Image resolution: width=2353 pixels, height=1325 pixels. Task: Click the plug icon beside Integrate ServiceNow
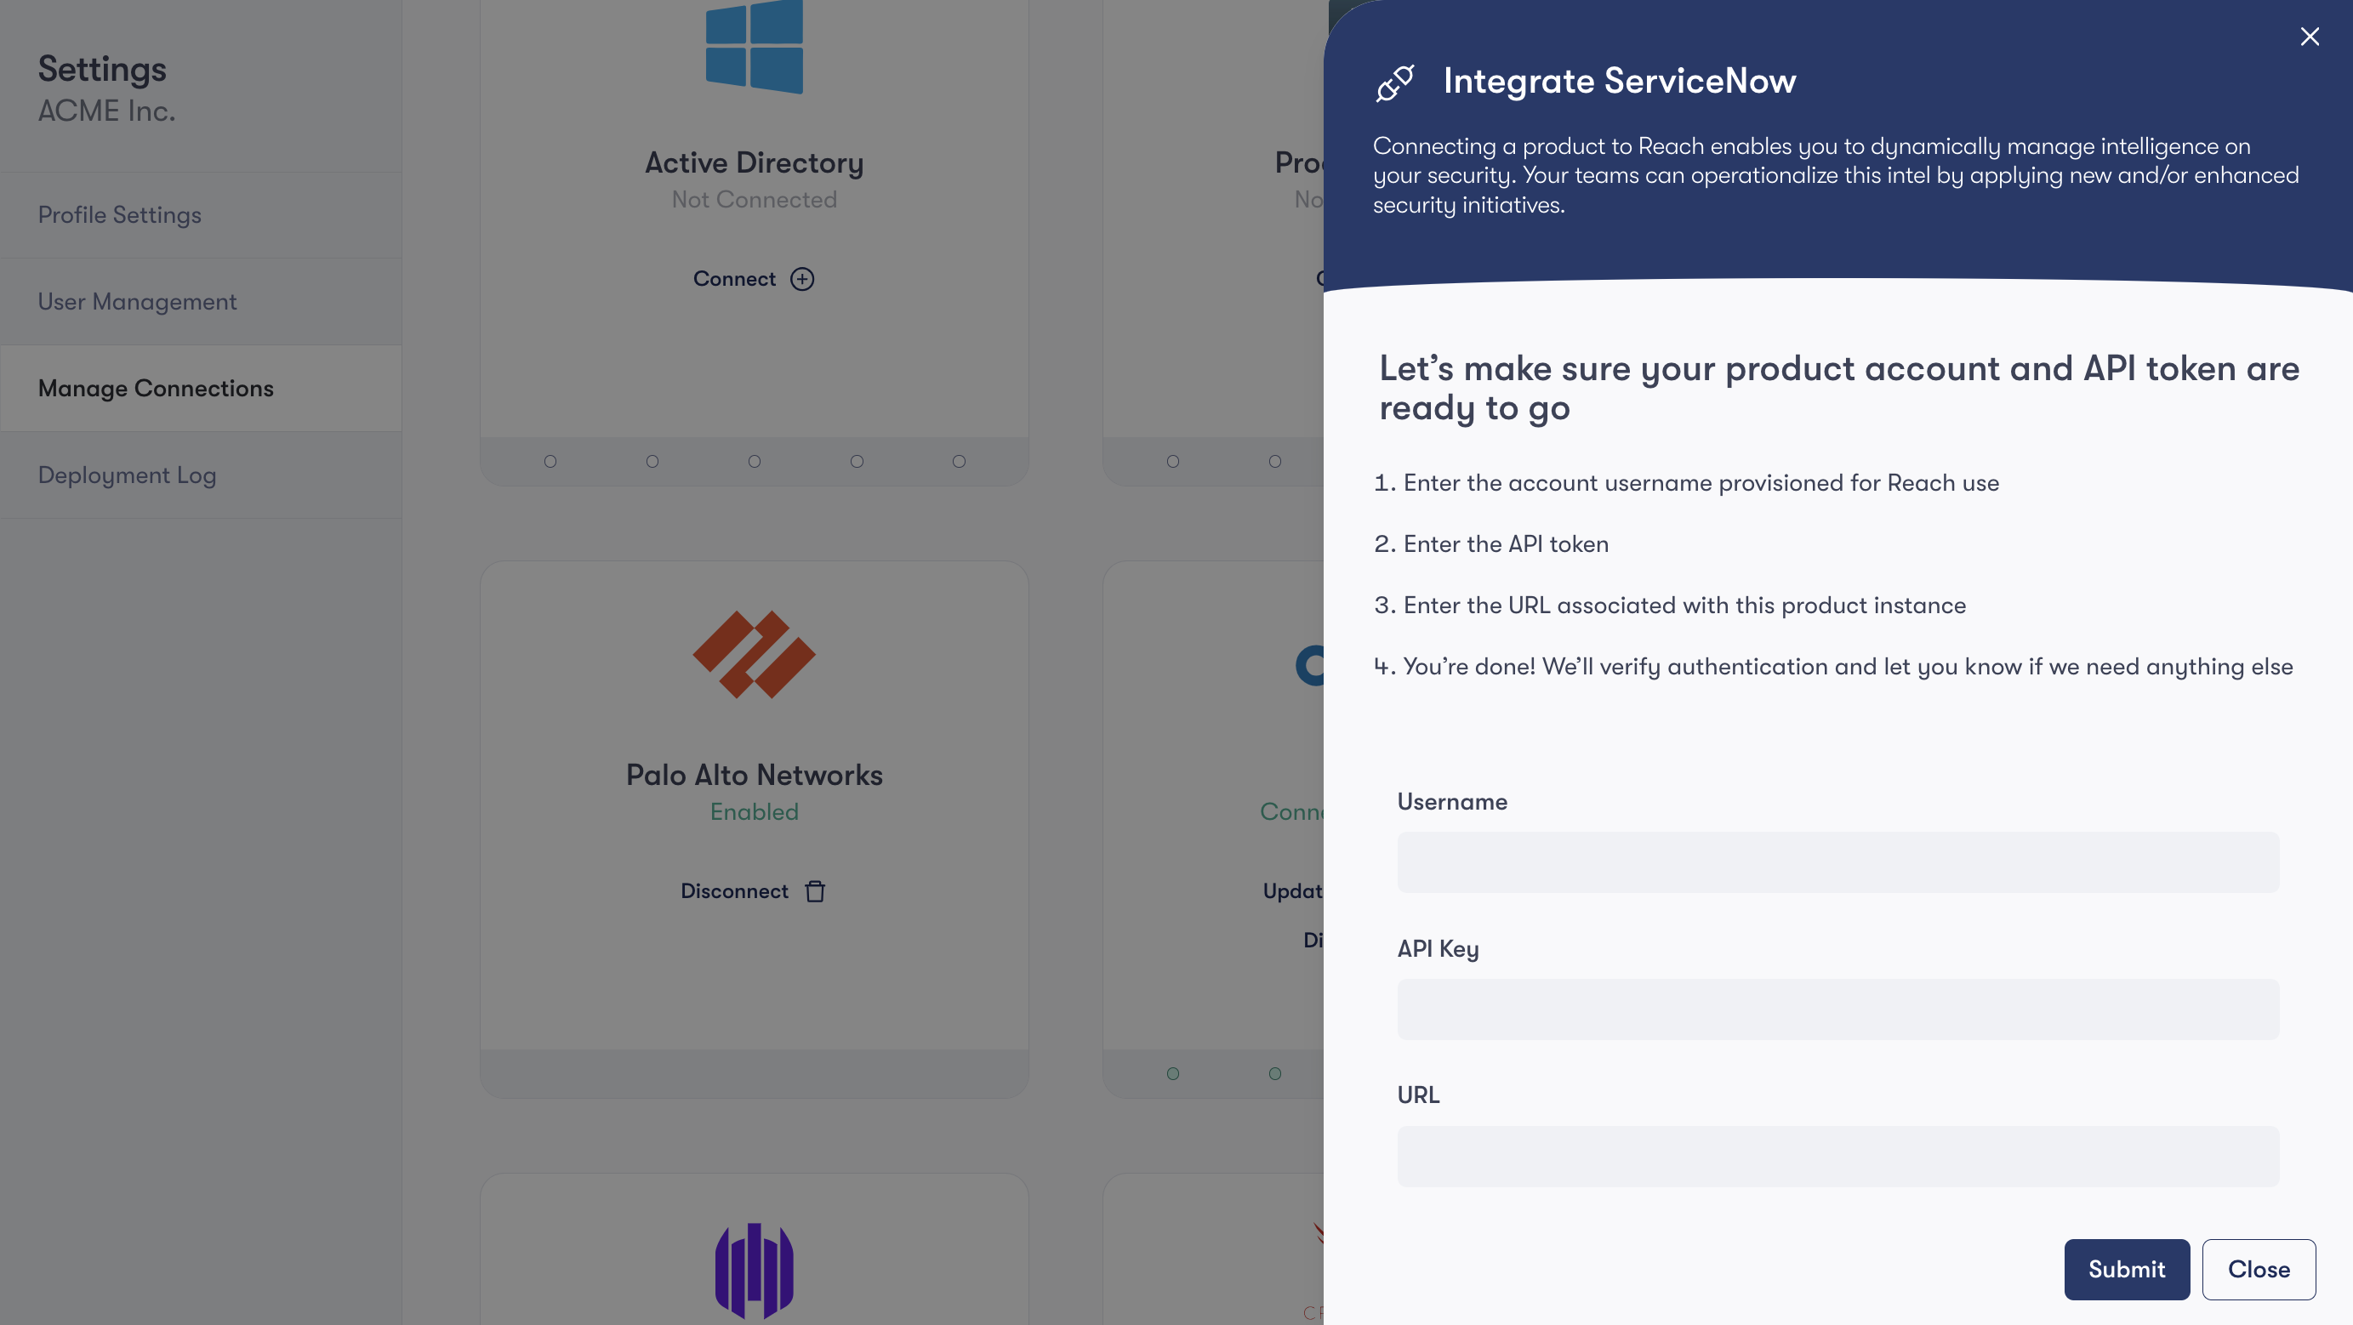click(1395, 82)
